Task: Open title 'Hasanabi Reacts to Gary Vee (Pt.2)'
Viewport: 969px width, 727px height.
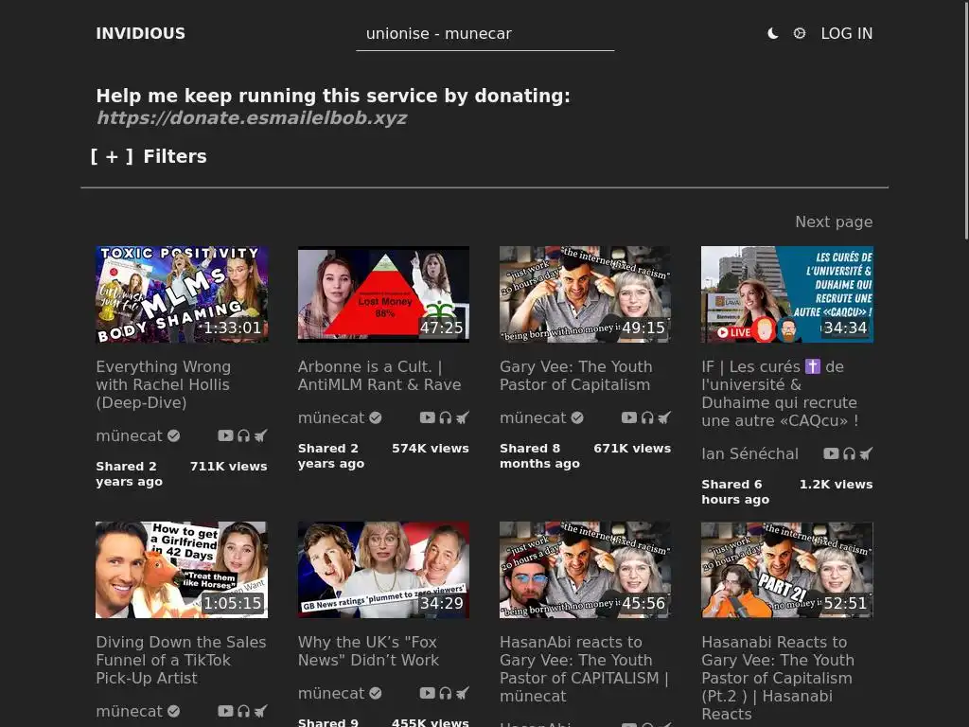Action: (778, 678)
